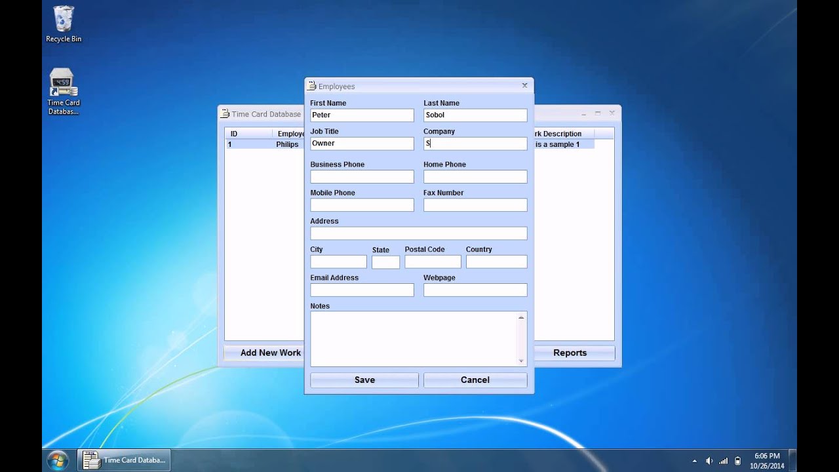
Task: Click the Email Address field
Action: [x=362, y=290]
